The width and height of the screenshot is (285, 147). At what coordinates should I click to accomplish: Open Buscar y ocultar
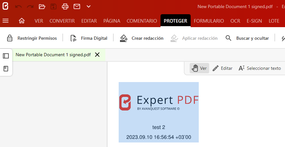[253, 38]
